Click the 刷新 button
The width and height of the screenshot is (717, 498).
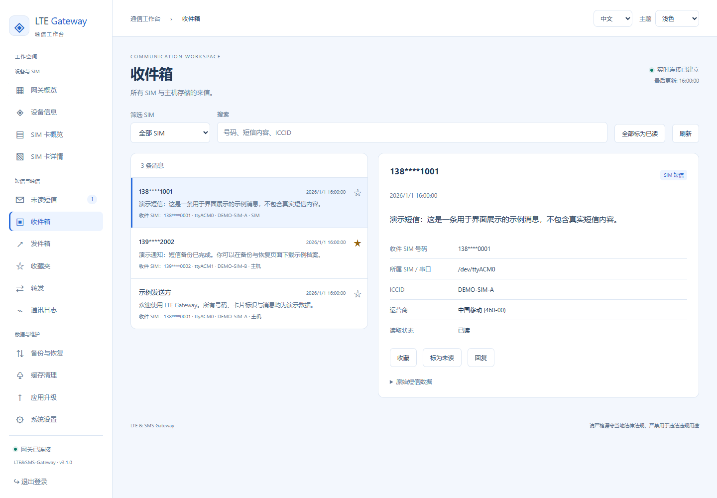(686, 133)
